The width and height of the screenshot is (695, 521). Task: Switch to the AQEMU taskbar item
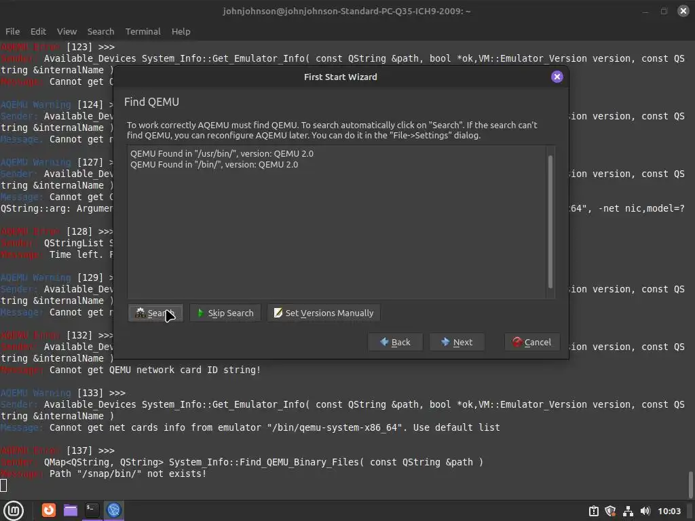pos(114,510)
